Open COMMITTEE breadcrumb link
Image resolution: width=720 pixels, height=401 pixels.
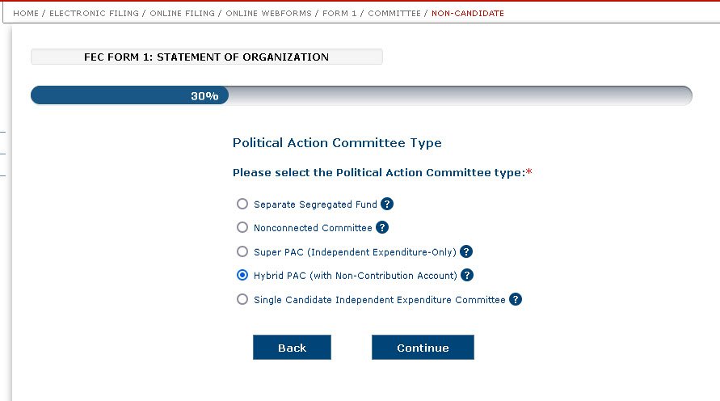coord(394,14)
